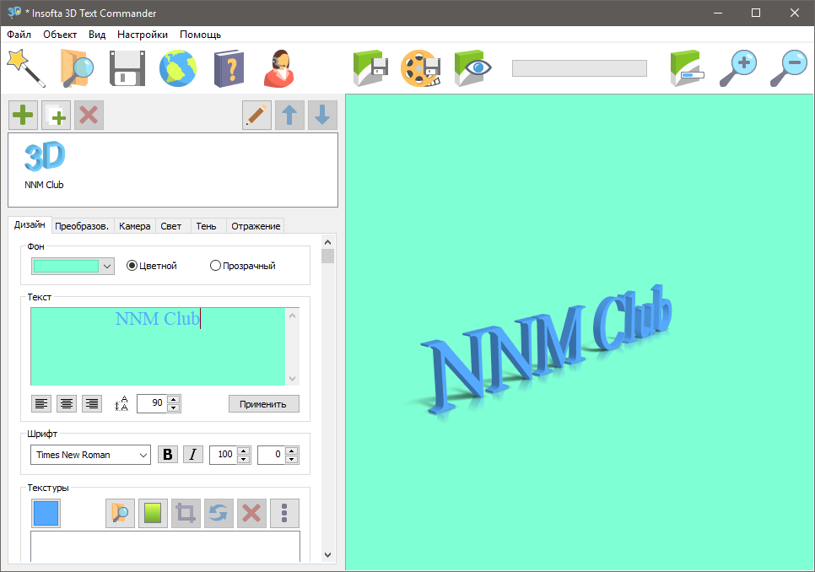The height and width of the screenshot is (572, 815).
Task: Click the 3D NNM Club preview canvas text
Action: click(x=546, y=349)
